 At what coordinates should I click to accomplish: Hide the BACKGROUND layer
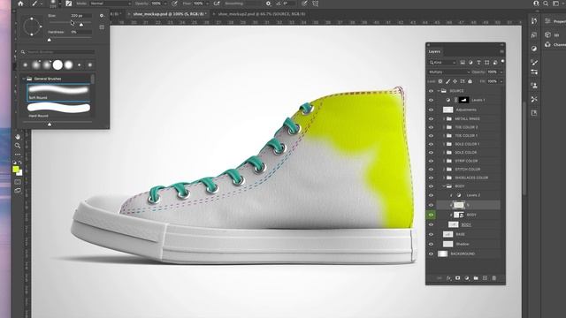[431, 254]
